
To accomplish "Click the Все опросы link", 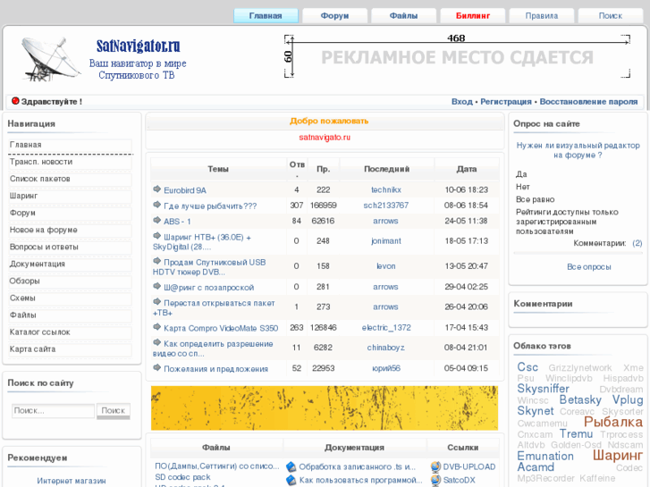I will [x=588, y=267].
